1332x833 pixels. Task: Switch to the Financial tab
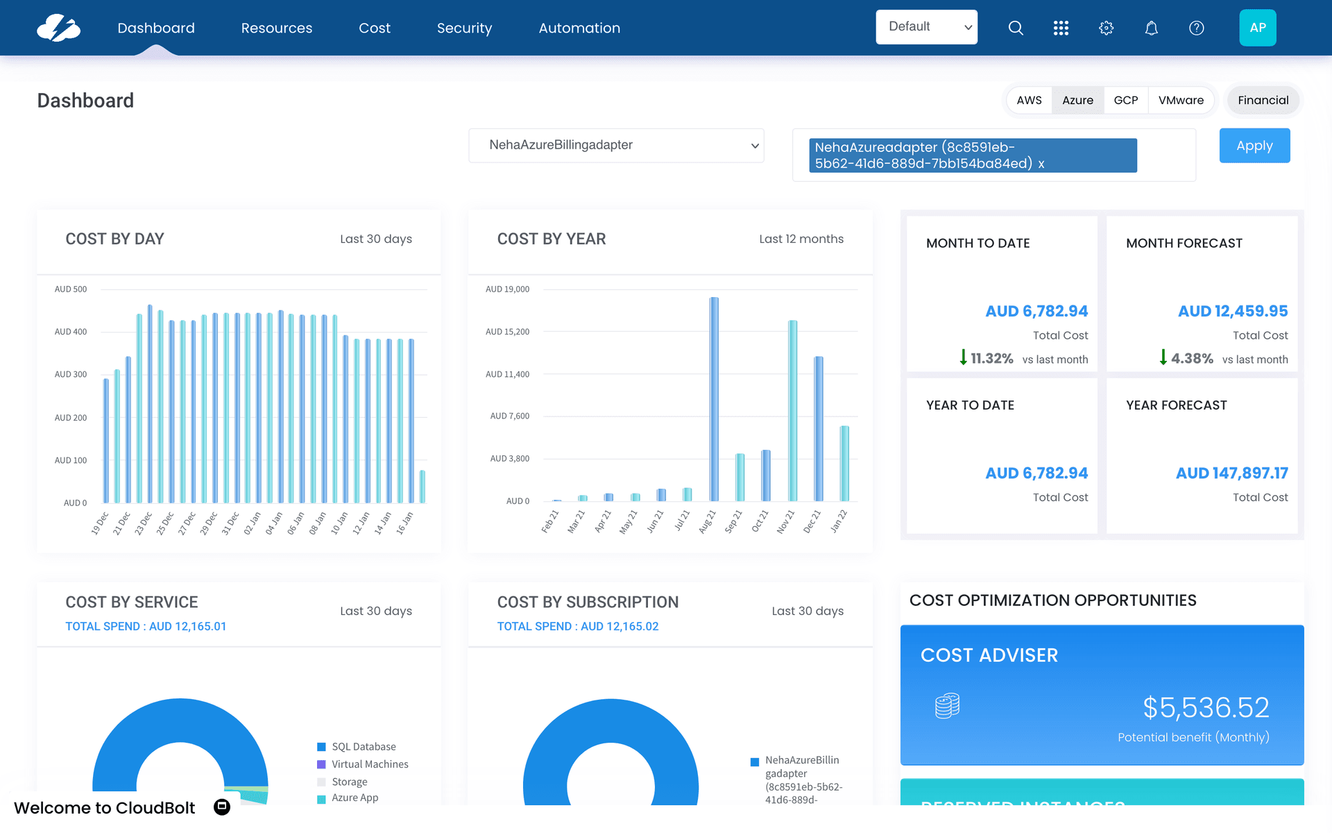[x=1263, y=100]
